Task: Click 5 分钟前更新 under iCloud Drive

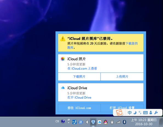Action: [x=76, y=93]
